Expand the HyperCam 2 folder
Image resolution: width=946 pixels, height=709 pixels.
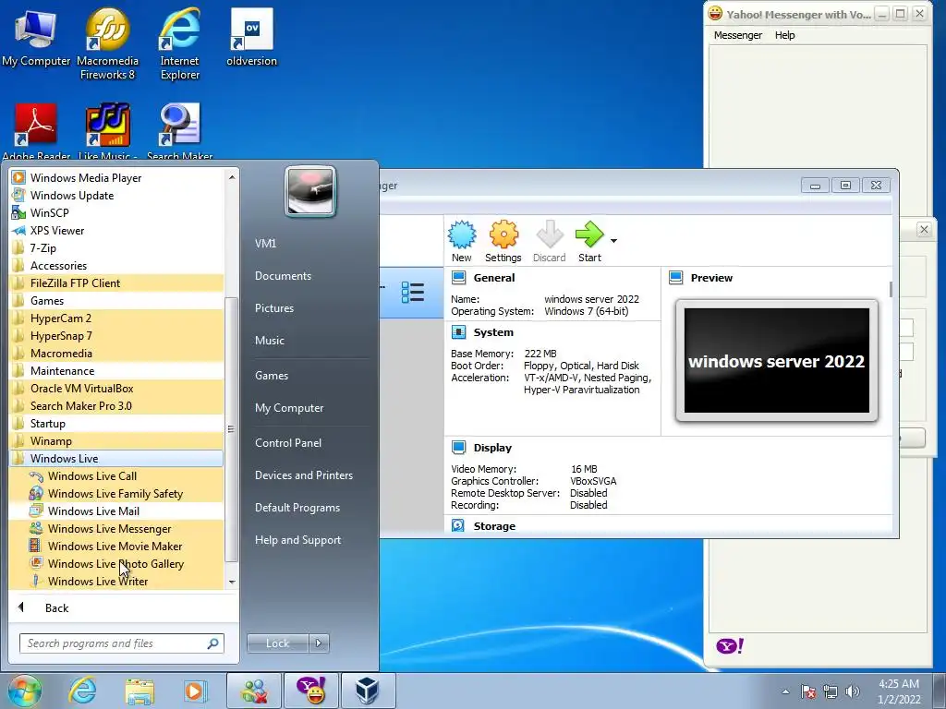click(116, 318)
